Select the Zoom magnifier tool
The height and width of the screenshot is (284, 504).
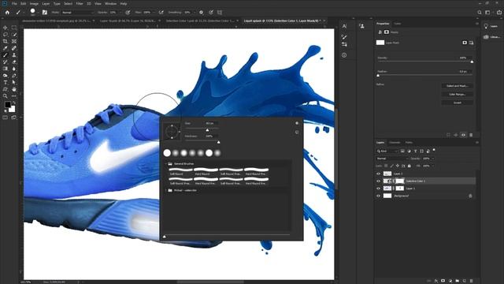click(x=6, y=96)
